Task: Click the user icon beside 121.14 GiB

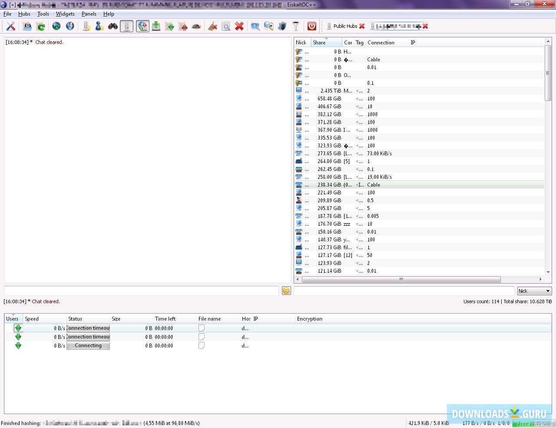Action: [x=299, y=271]
